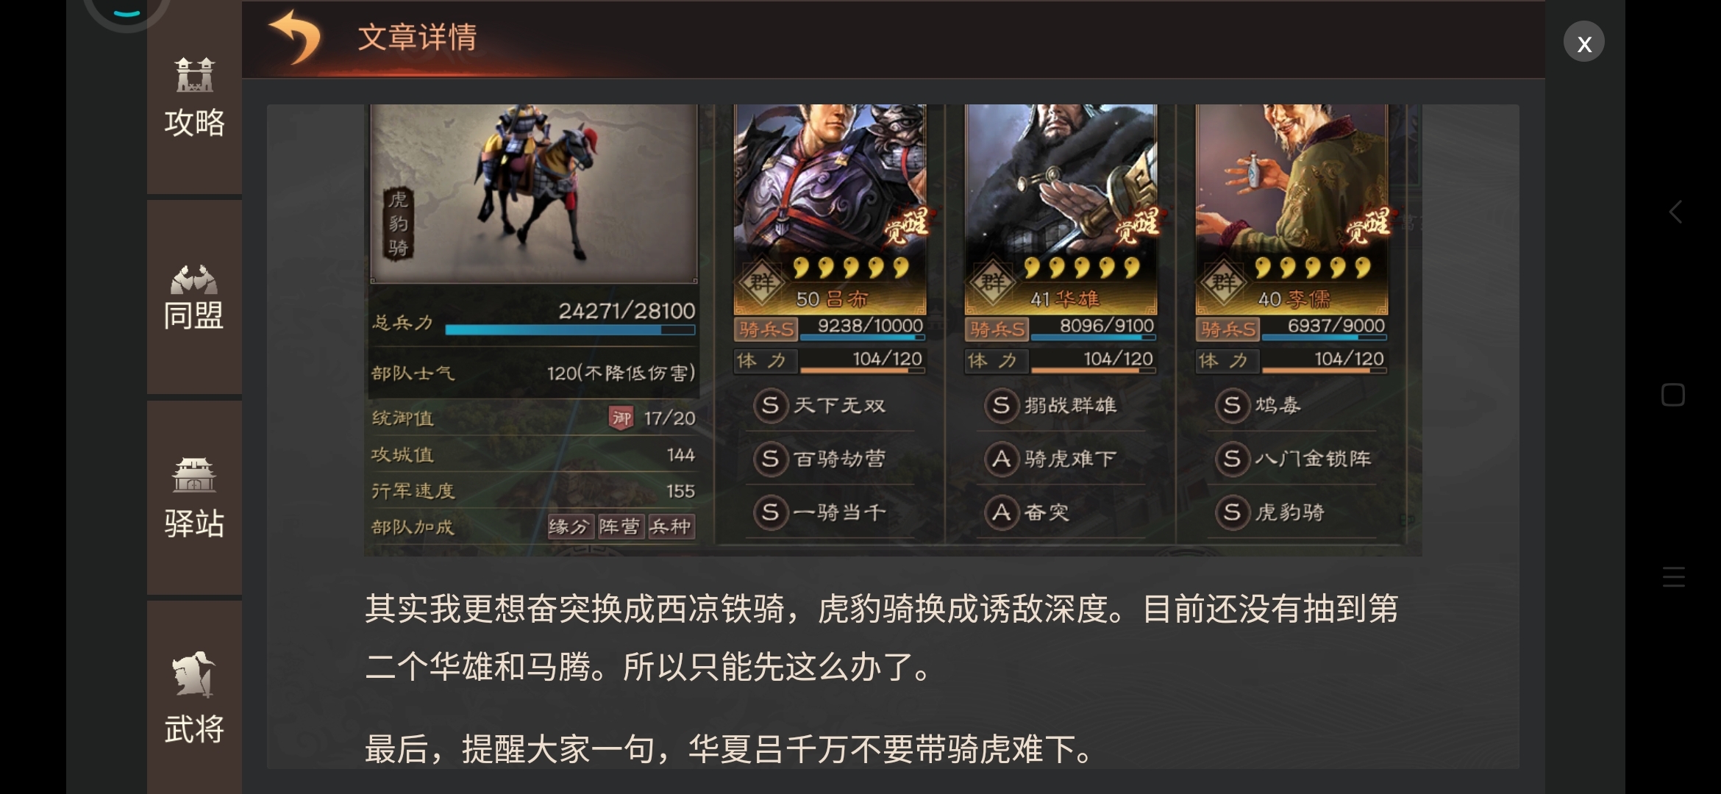Open the 同盟 alliance section

194,297
